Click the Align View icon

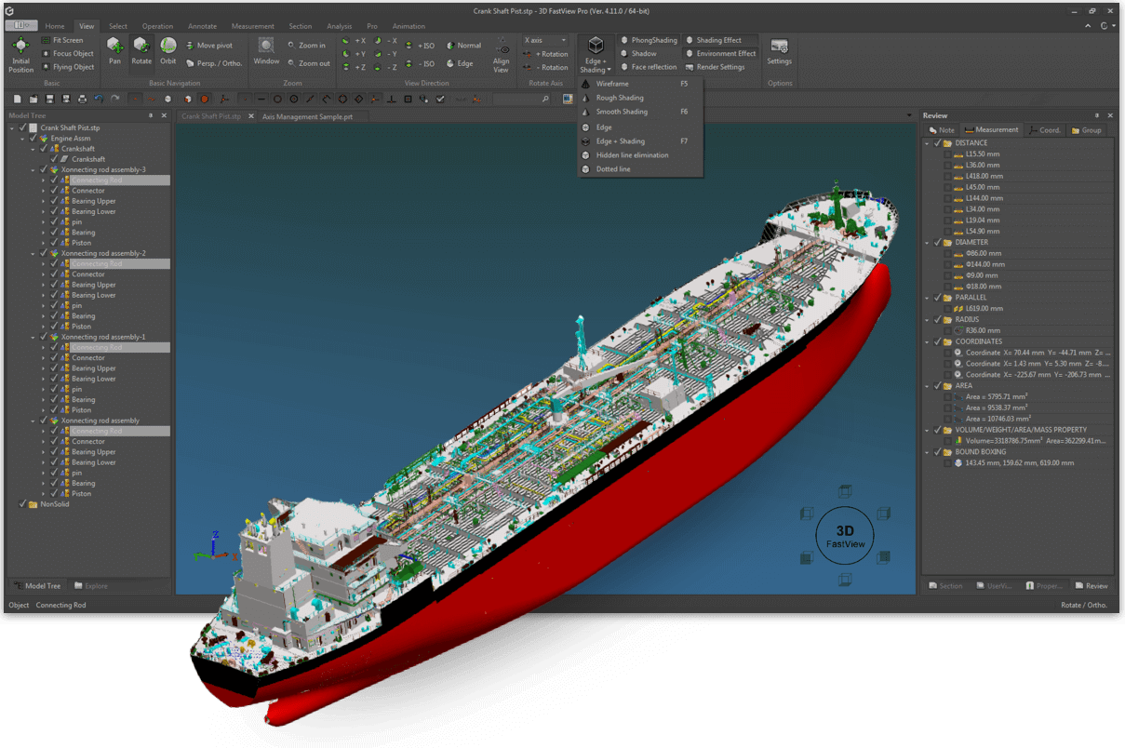[x=501, y=48]
